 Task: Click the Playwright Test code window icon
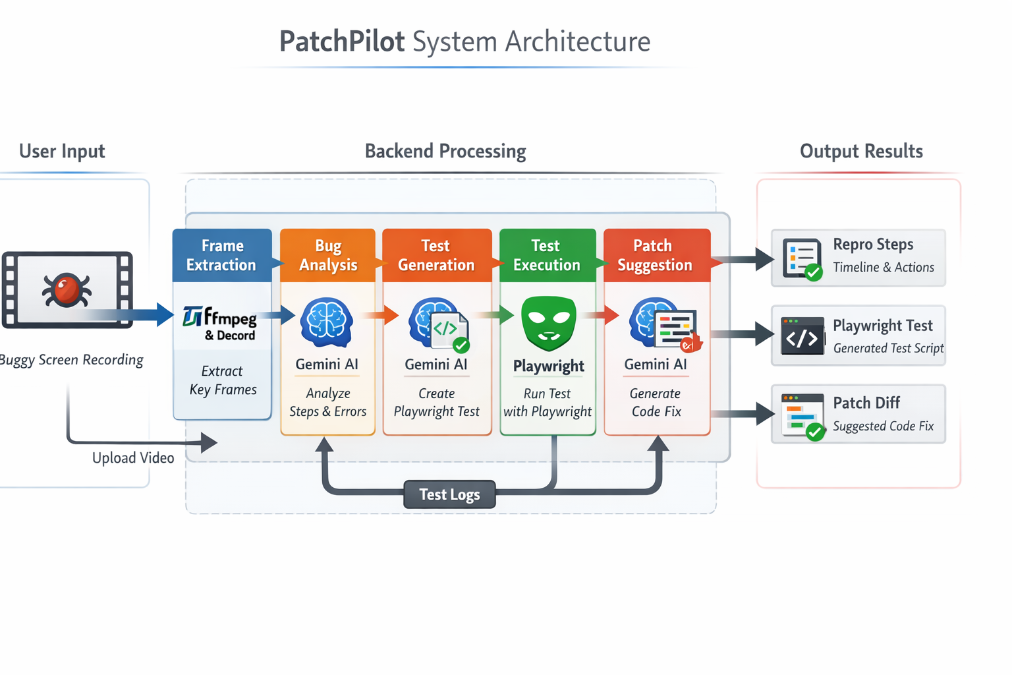tap(802, 336)
